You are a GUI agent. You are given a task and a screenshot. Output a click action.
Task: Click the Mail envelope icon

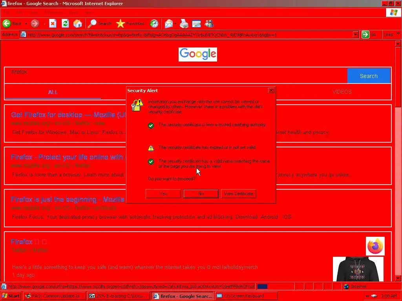[168, 24]
